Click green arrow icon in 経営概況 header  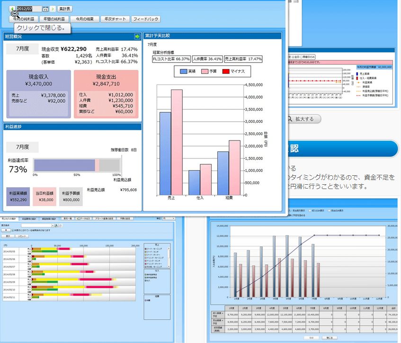click(x=137, y=36)
